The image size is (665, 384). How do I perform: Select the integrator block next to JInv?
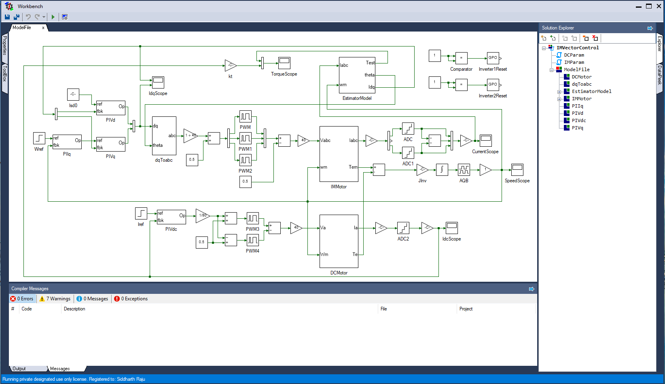point(442,170)
